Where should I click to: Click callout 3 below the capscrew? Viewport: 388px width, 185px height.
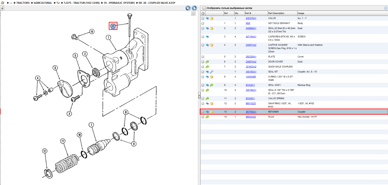click(70, 114)
